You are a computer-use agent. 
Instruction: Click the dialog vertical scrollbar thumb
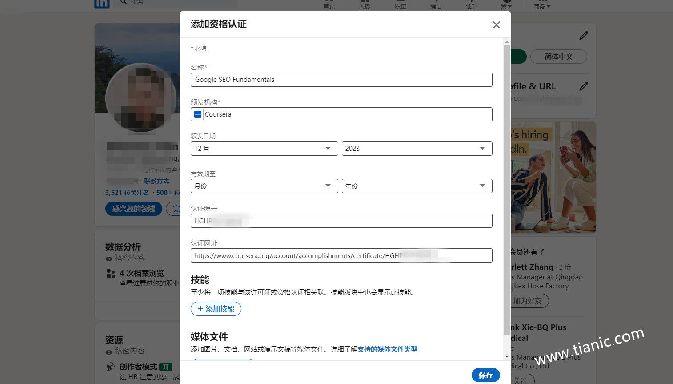click(507, 190)
